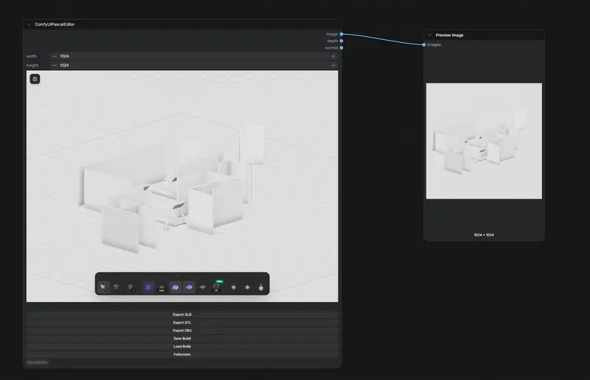Increase the width value with plus button
This screenshot has height=380, width=590.
[333, 56]
